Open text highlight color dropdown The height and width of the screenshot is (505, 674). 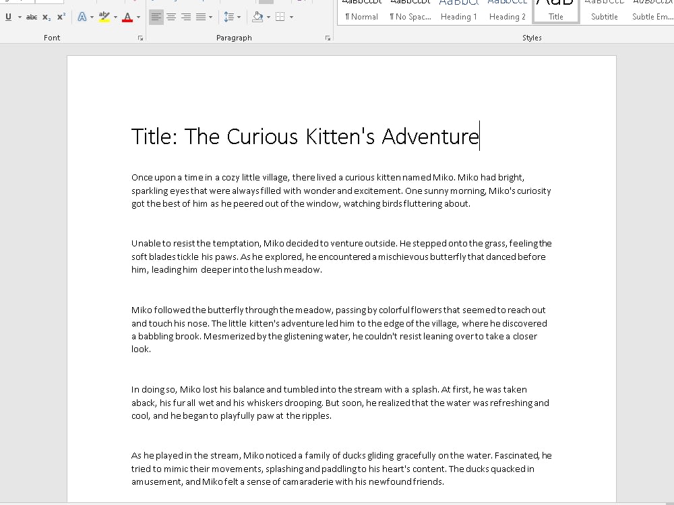pyautogui.click(x=115, y=18)
